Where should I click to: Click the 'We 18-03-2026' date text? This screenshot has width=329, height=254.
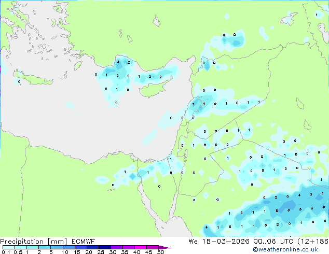click(219, 242)
